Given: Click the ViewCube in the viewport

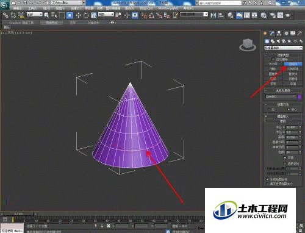Looking at the screenshot, I should pyautogui.click(x=248, y=45).
